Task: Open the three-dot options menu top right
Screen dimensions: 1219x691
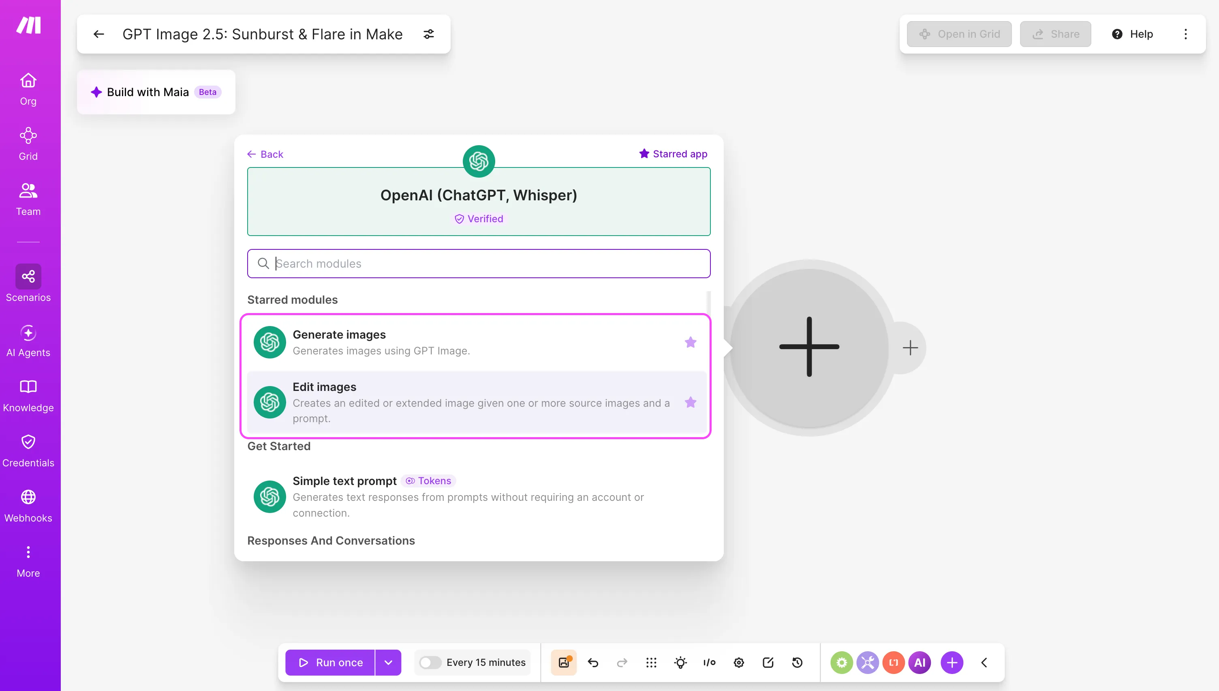Action: [1185, 34]
